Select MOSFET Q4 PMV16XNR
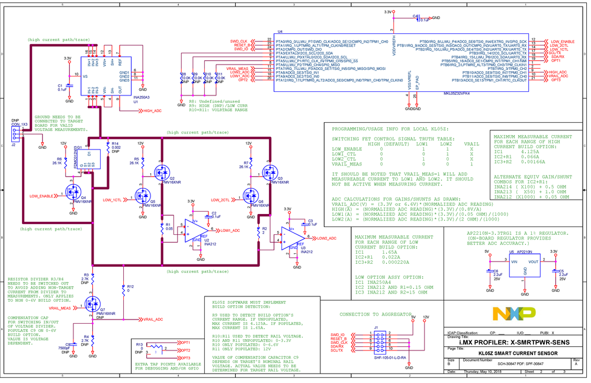This screenshot has width=591, height=383. click(x=73, y=191)
